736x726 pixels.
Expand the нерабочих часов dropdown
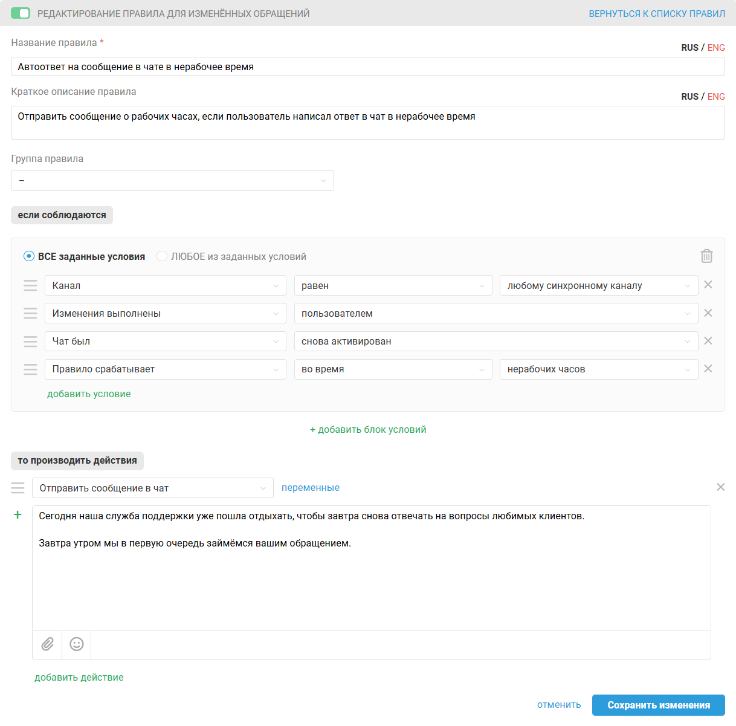(598, 369)
